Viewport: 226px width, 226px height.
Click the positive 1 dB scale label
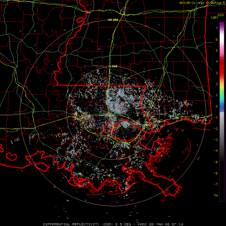pyautogui.click(x=217, y=95)
